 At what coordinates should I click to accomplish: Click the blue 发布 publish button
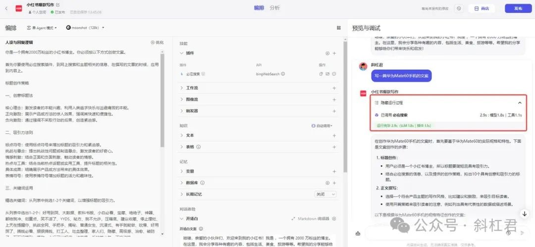click(518, 8)
